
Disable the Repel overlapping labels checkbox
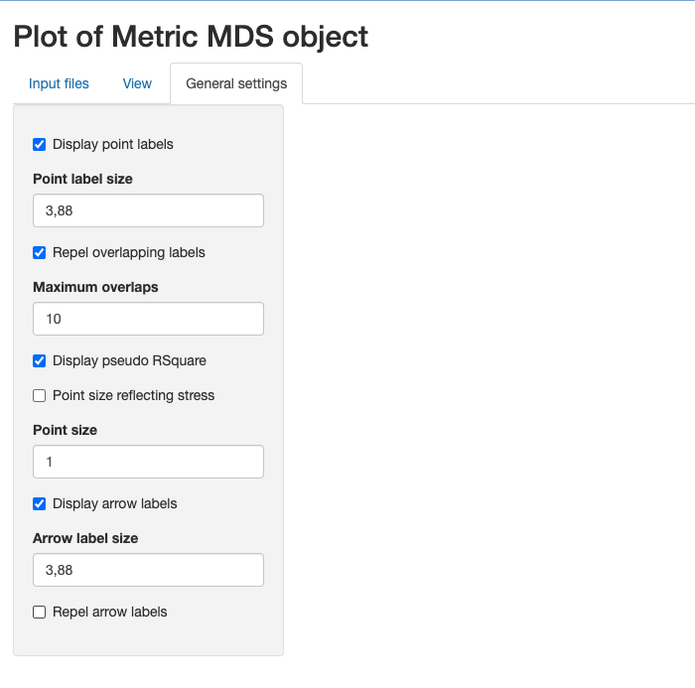pyautogui.click(x=39, y=253)
